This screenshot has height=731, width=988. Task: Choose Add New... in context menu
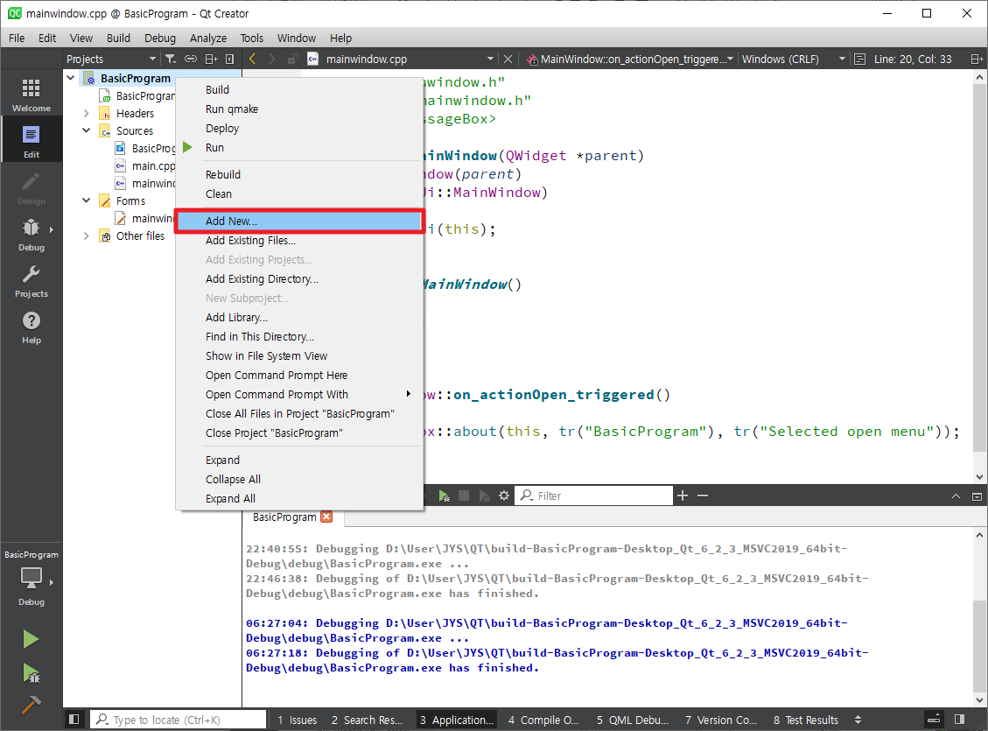tap(298, 221)
